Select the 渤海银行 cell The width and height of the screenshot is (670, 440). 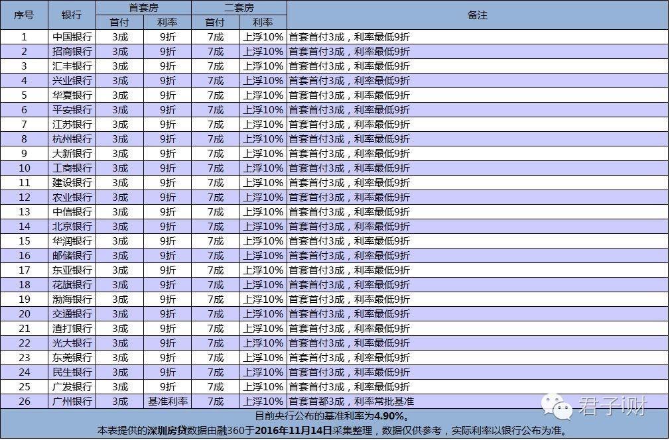pos(72,299)
